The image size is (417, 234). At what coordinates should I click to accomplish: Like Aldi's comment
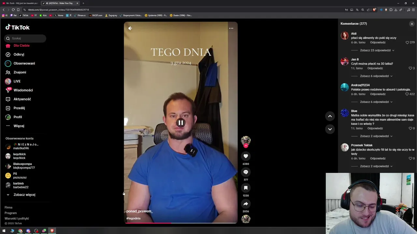click(x=407, y=43)
